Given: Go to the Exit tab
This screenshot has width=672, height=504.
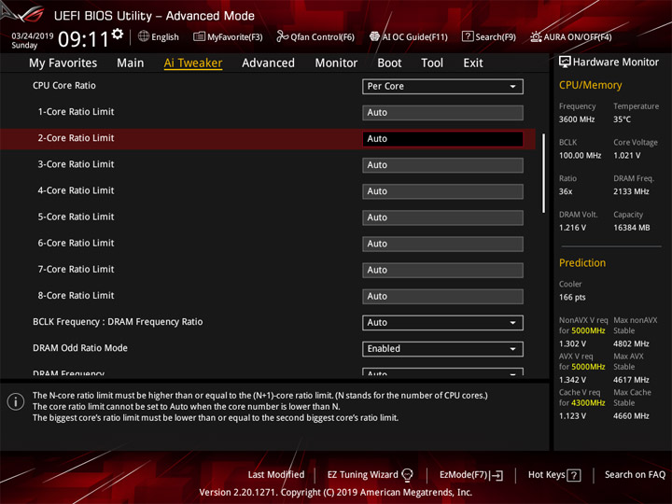Looking at the screenshot, I should coord(473,63).
